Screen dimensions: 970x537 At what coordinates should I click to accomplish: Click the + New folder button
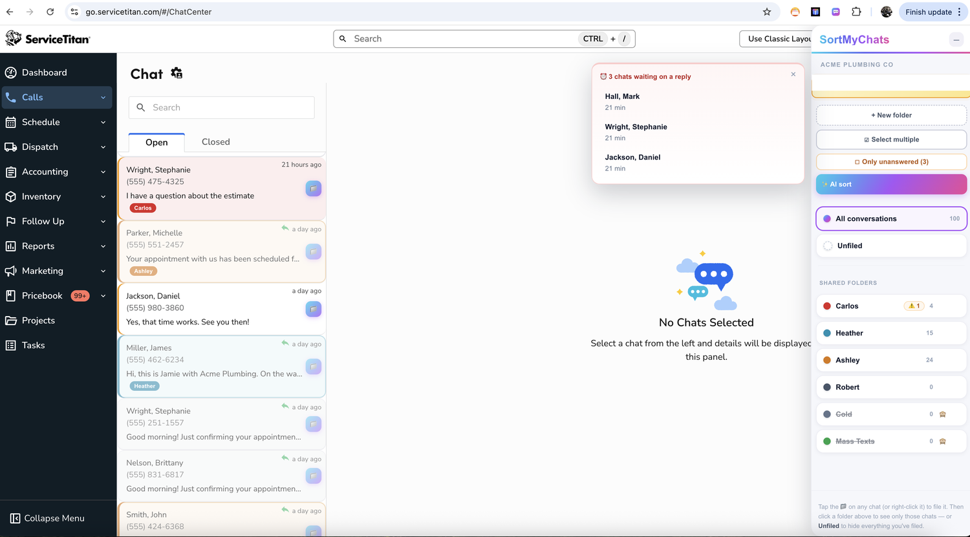(891, 115)
